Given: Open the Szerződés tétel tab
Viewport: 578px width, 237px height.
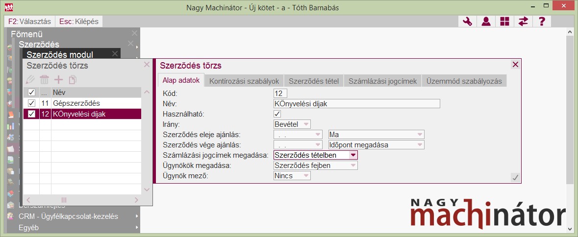Looking at the screenshot, I should coord(313,81).
